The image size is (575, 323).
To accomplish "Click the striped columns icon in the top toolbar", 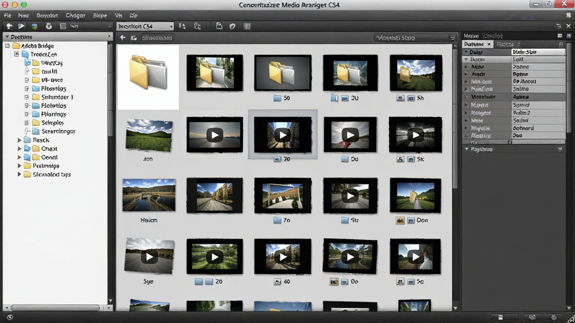I will tap(247, 26).
